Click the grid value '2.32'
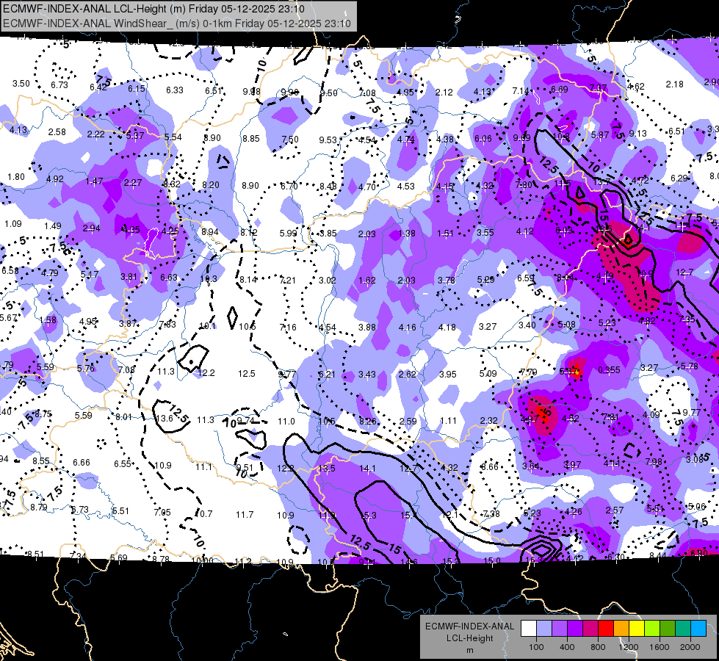Screen dimensions: 719x661 pos(489,421)
